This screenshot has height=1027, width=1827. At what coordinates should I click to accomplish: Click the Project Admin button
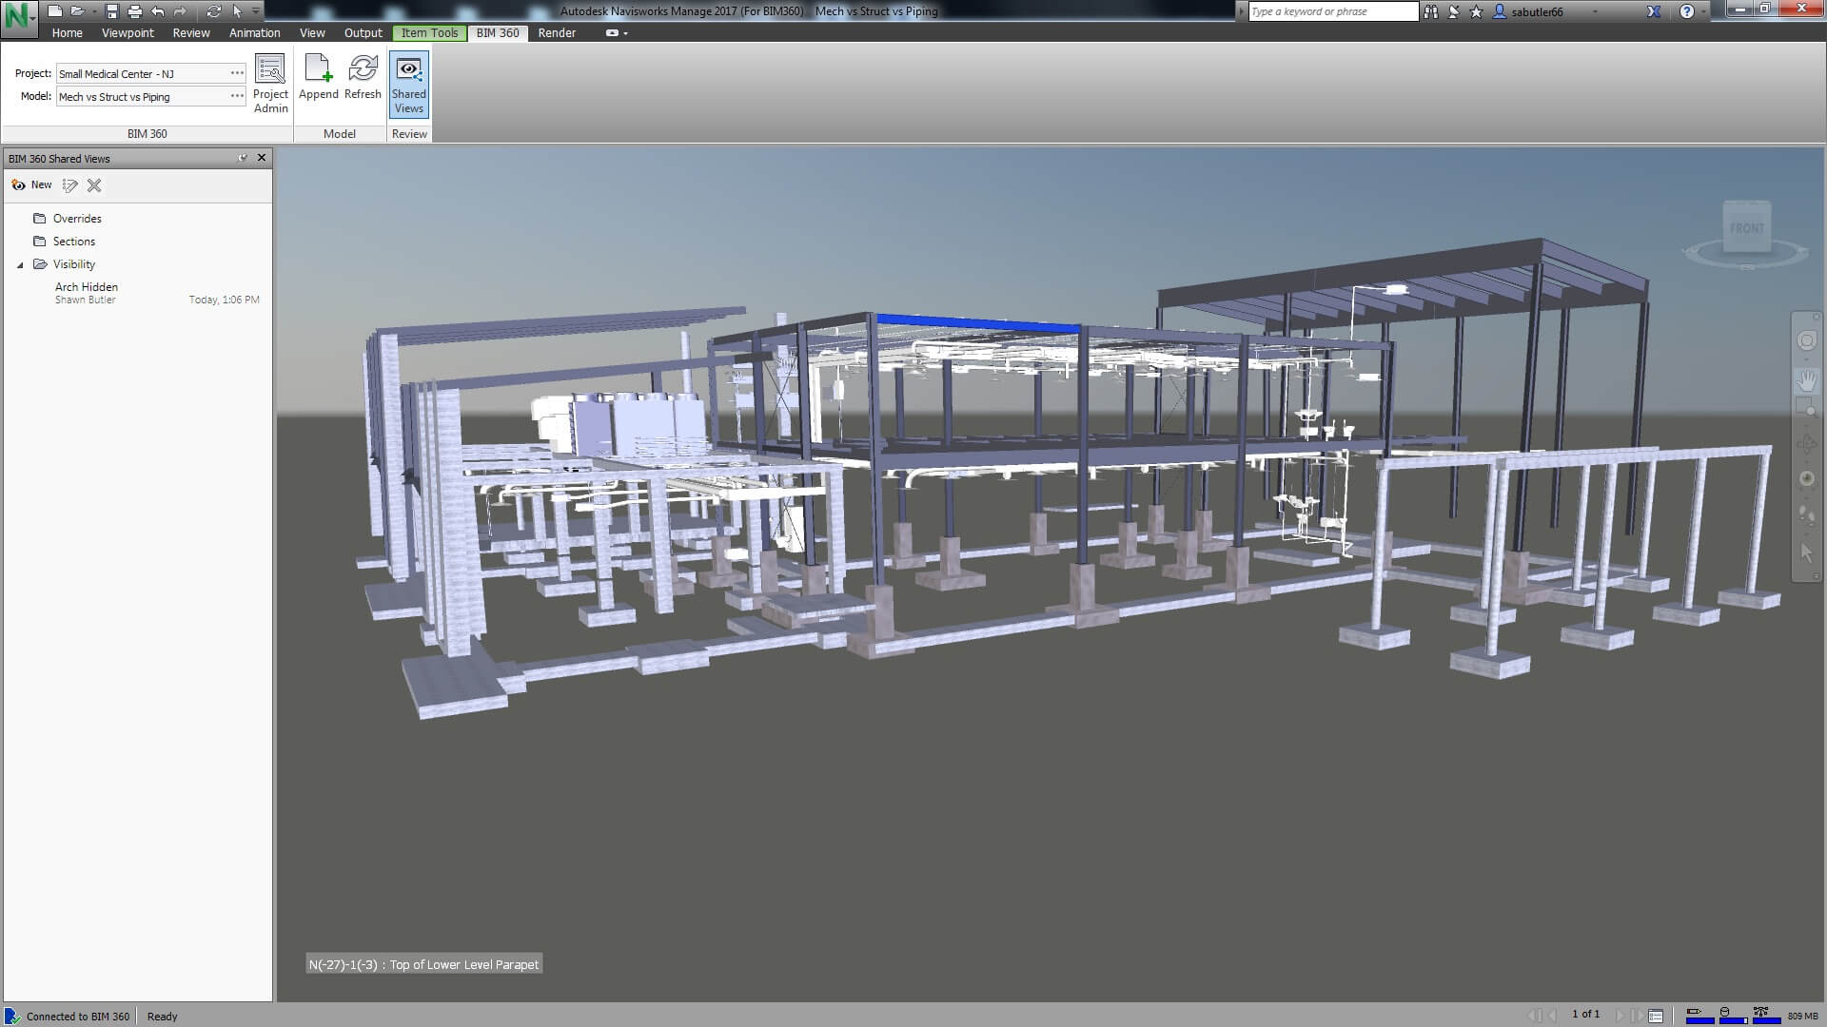[270, 84]
